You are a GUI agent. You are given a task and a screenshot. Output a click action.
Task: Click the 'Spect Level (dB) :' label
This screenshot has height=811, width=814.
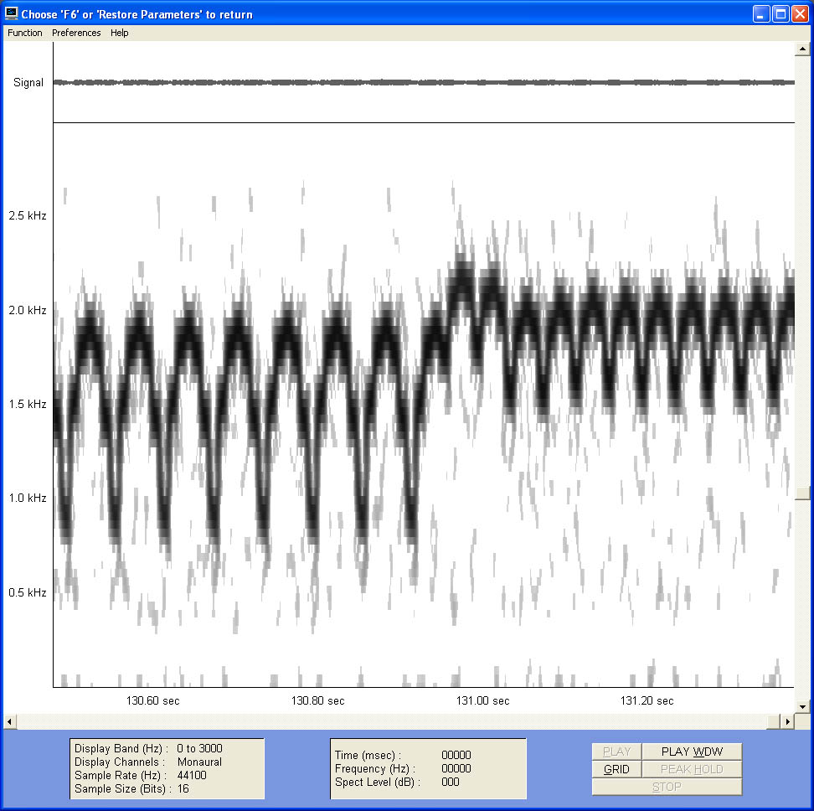tap(378, 782)
